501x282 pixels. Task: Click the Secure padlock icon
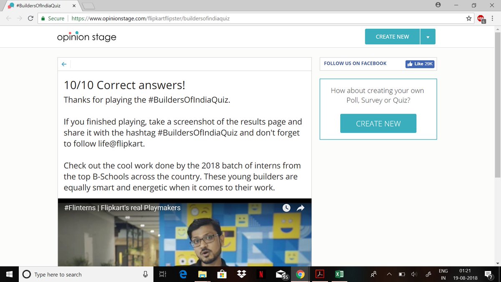(x=43, y=18)
